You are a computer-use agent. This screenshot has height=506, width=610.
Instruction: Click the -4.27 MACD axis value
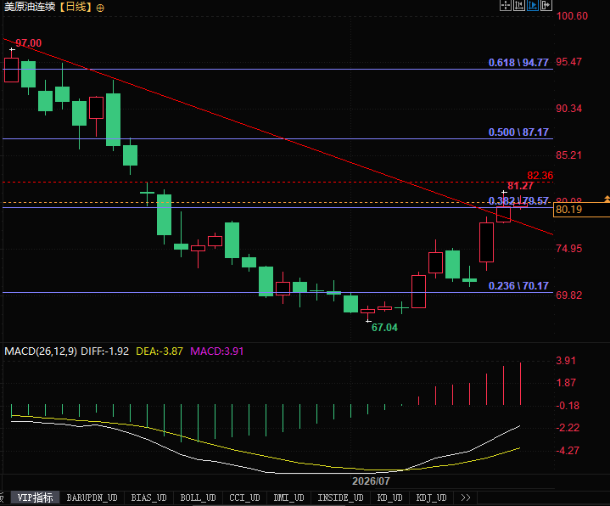568,450
